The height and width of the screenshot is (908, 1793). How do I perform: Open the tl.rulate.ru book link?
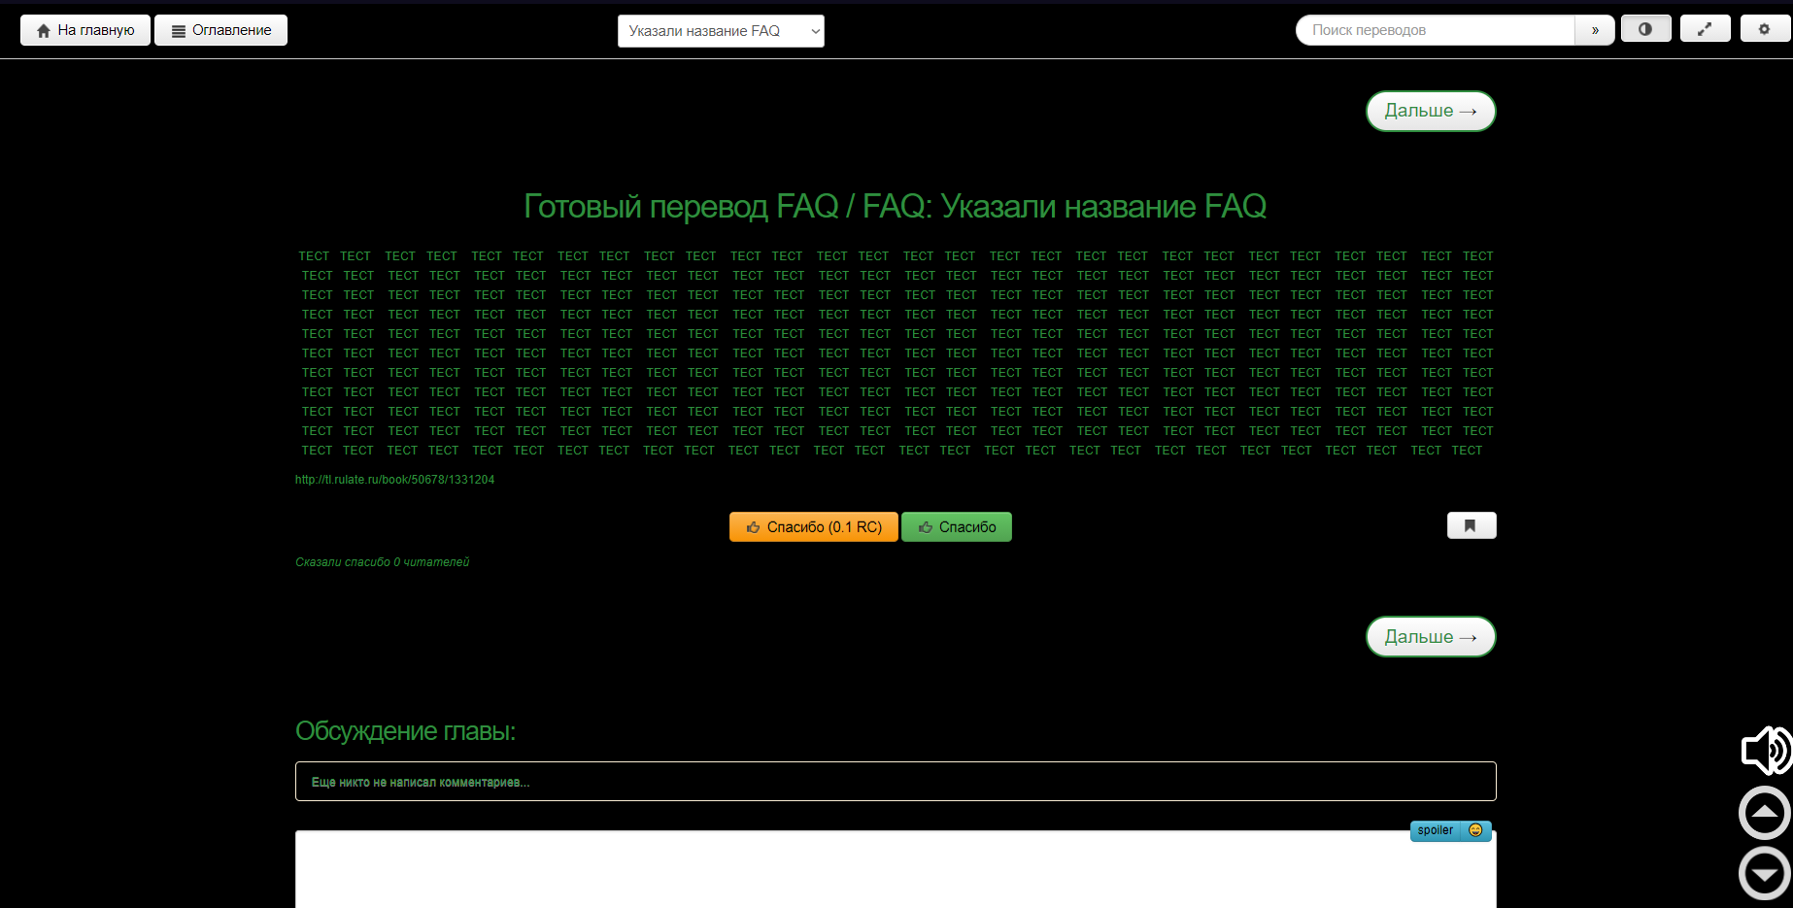point(394,480)
